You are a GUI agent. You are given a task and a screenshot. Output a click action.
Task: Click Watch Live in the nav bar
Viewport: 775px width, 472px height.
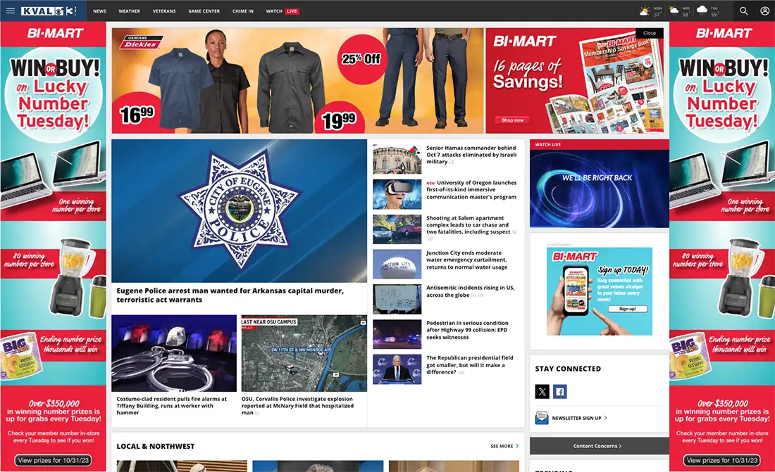[283, 11]
